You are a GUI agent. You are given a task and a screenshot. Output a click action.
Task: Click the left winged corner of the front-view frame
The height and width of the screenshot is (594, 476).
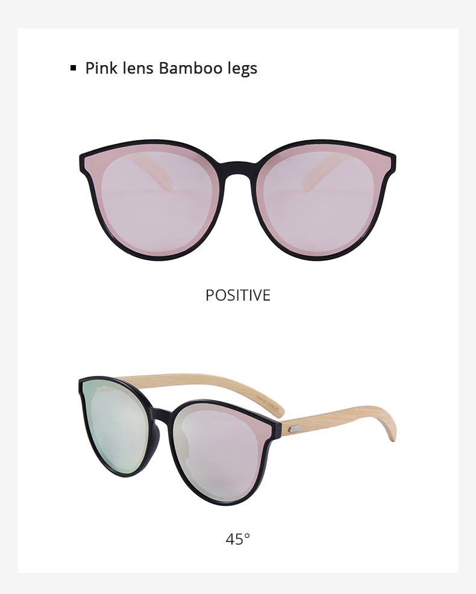click(x=86, y=162)
